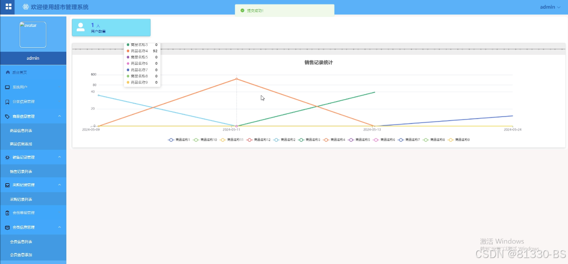
Task: Toggle the 商品名称10 series in the chart legend
Action: [205, 139]
